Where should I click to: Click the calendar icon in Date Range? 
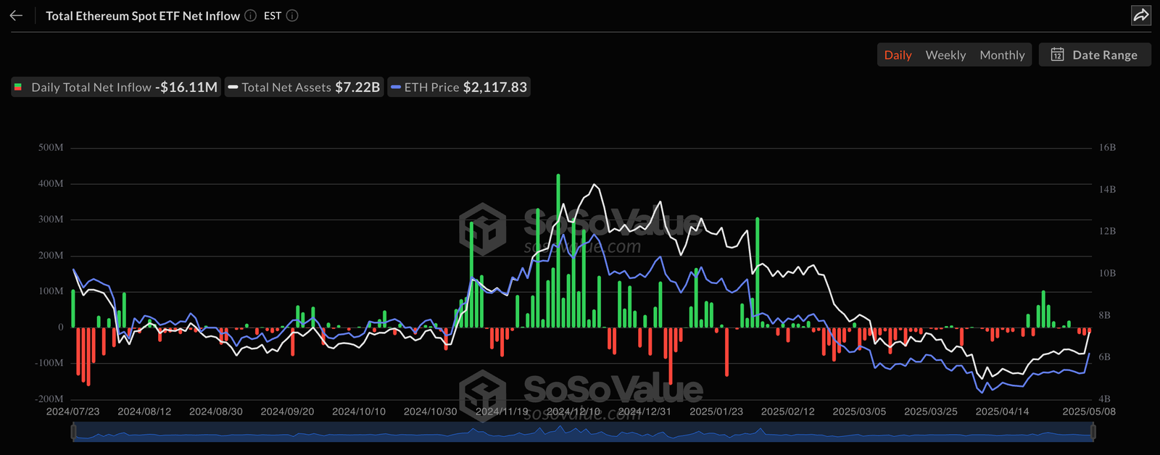[x=1058, y=55]
